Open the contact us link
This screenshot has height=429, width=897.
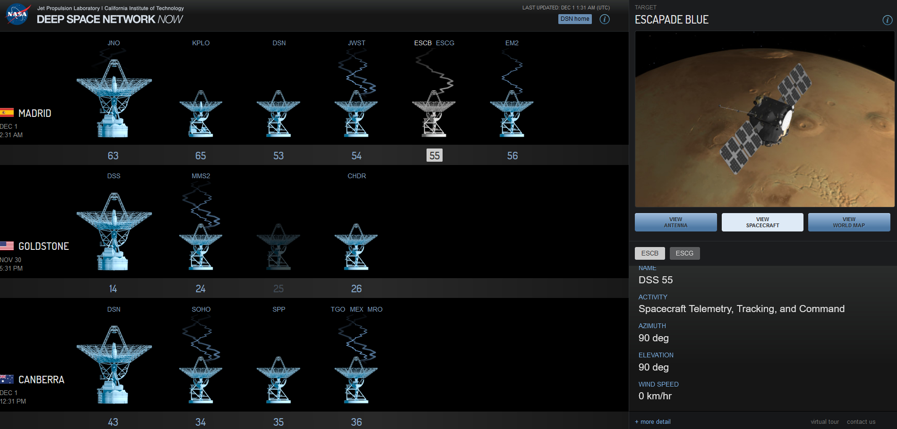[x=861, y=421]
